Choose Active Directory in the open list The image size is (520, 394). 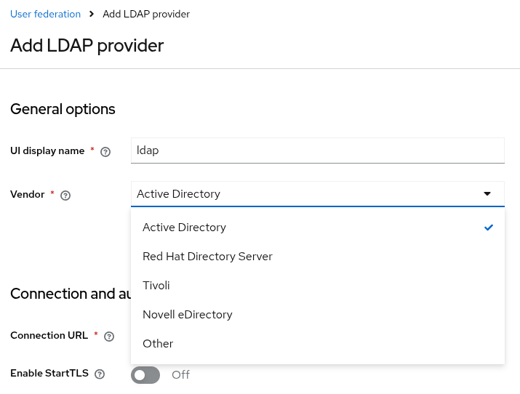tap(185, 228)
